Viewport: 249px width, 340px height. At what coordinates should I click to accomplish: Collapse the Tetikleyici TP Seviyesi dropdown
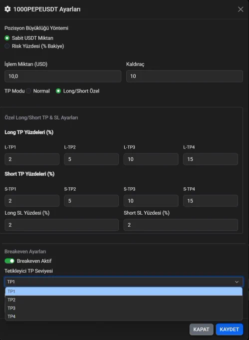124,281
